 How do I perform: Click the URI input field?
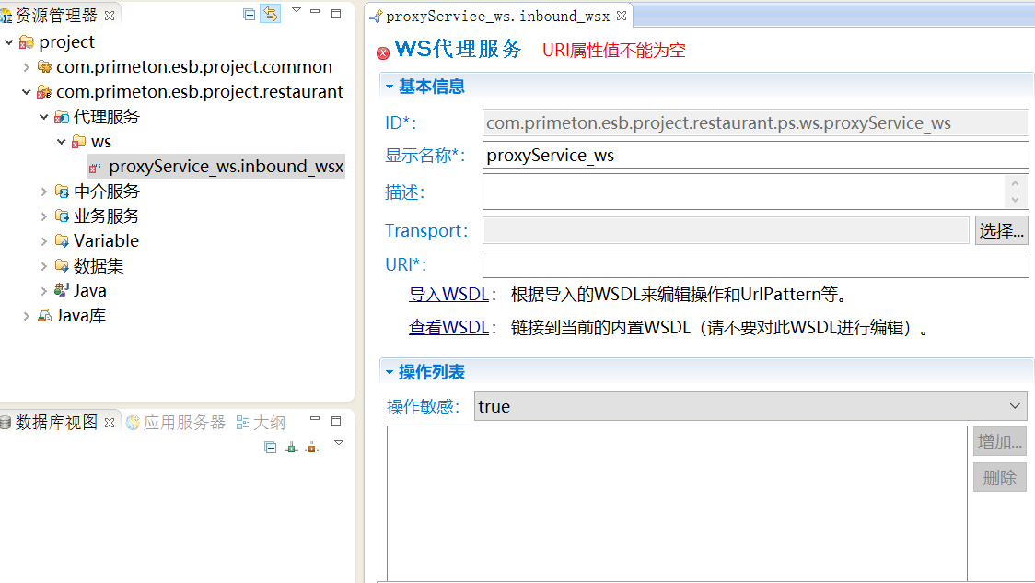coord(755,264)
